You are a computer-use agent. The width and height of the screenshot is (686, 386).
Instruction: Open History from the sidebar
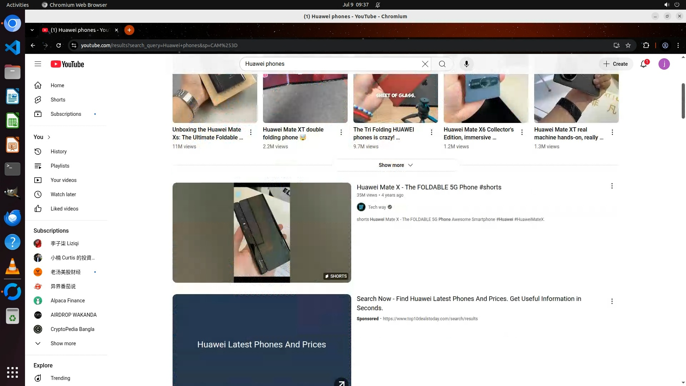click(59, 152)
